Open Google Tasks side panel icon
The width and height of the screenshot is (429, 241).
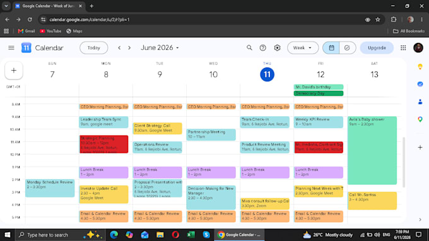pos(420,84)
